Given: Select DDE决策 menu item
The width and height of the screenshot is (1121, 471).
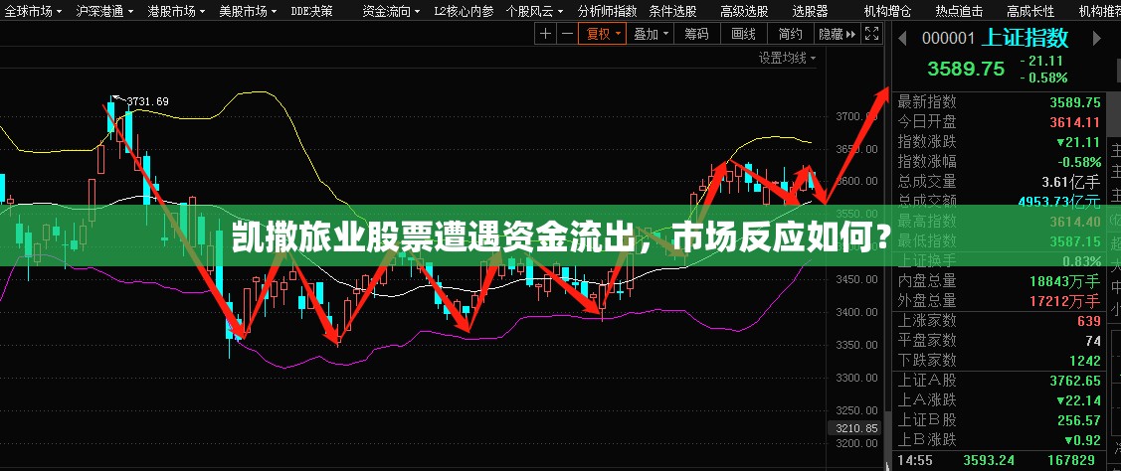Looking at the screenshot, I should pos(311,11).
